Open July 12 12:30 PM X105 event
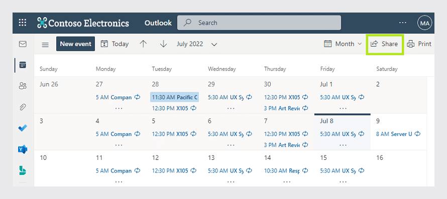Image resolution: width=447 pixels, height=199 pixels. click(174, 171)
